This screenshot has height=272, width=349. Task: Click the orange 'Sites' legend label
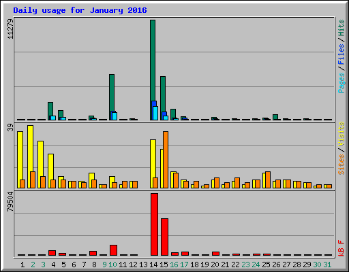(x=342, y=165)
